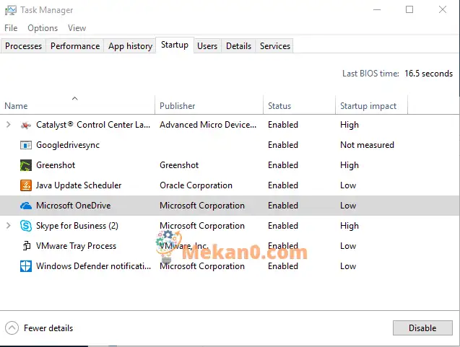
Task: Switch to the Performance tab
Action: (x=75, y=46)
